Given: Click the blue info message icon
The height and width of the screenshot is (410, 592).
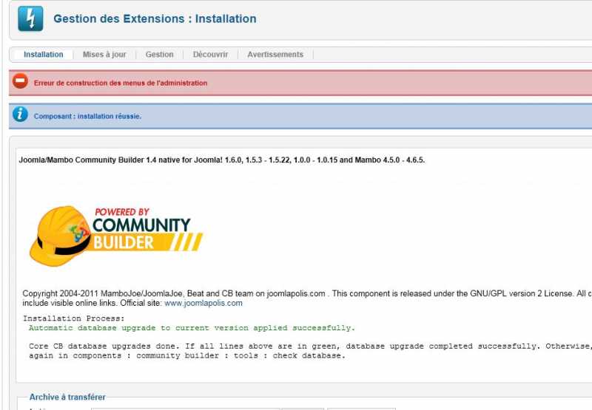Looking at the screenshot, I should [x=20, y=115].
